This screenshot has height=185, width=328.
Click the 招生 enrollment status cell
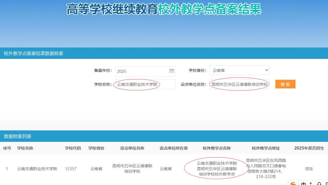[x=309, y=169]
